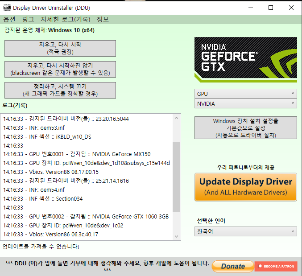Click the Become a Patron button

pos(276,266)
